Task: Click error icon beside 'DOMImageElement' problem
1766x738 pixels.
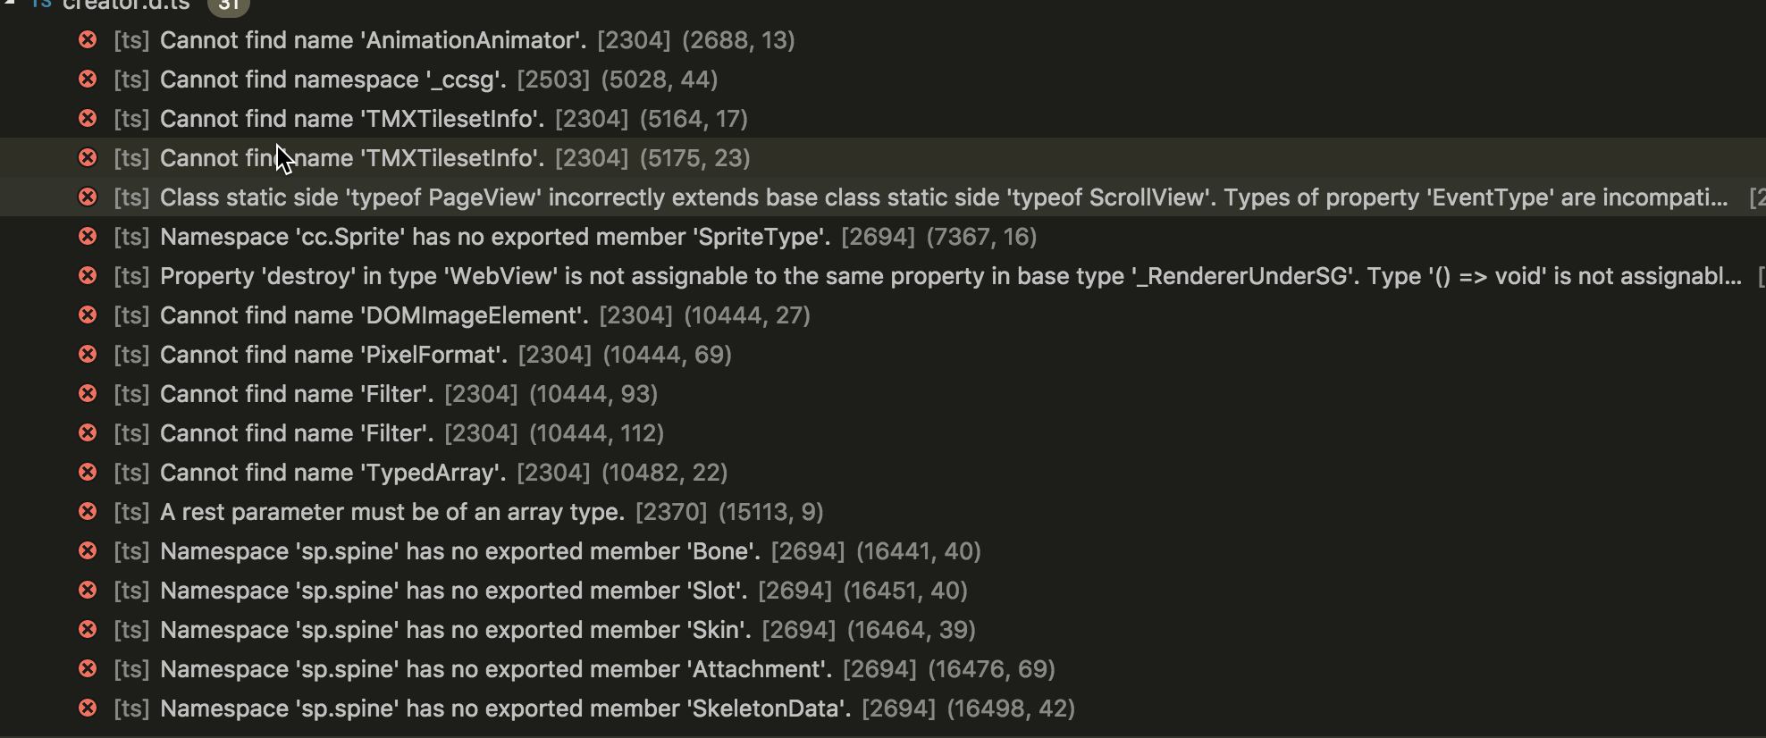Action: [88, 315]
